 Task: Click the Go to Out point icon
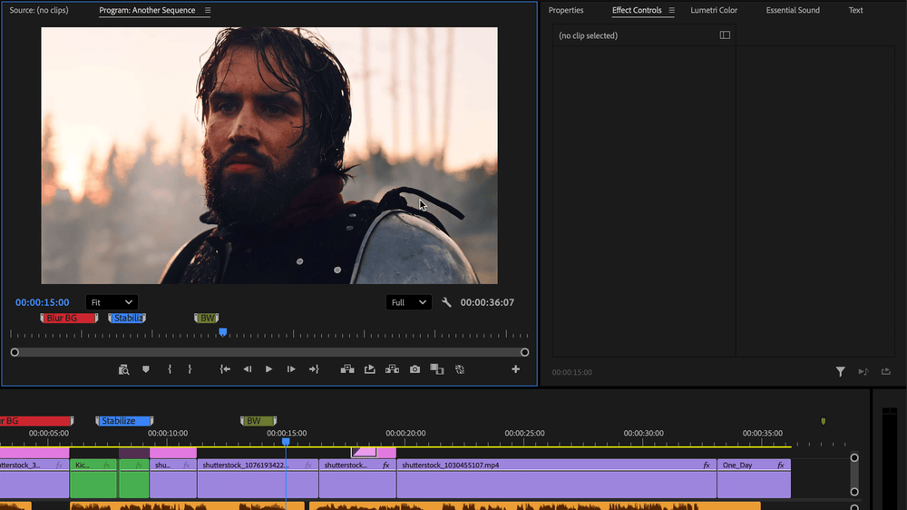click(314, 369)
